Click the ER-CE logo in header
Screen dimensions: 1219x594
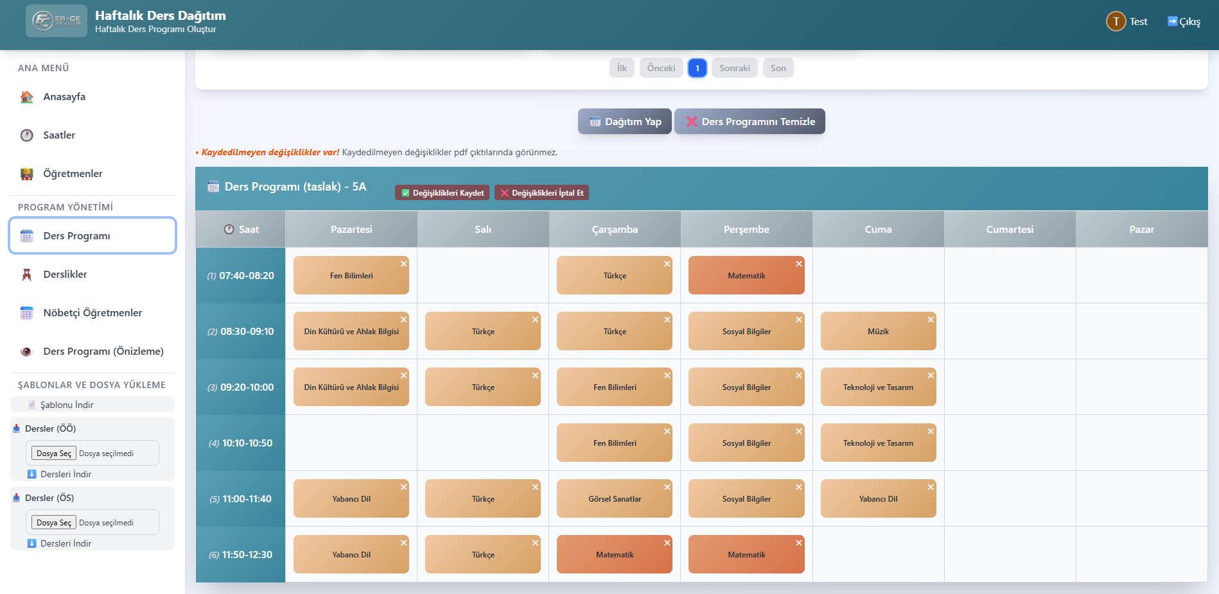pos(57,21)
